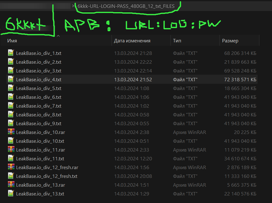
Task: Click date 13.03.2024 22:22
Action: point(133,62)
